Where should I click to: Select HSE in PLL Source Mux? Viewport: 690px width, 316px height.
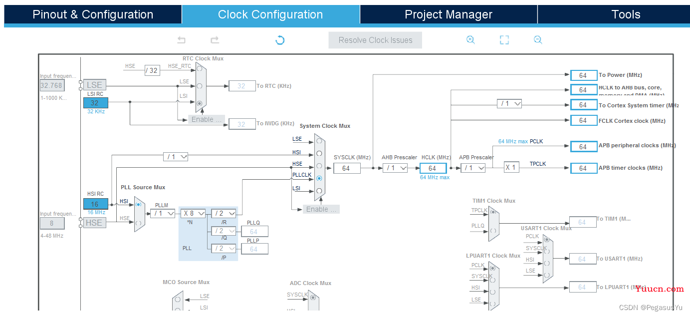point(138,223)
